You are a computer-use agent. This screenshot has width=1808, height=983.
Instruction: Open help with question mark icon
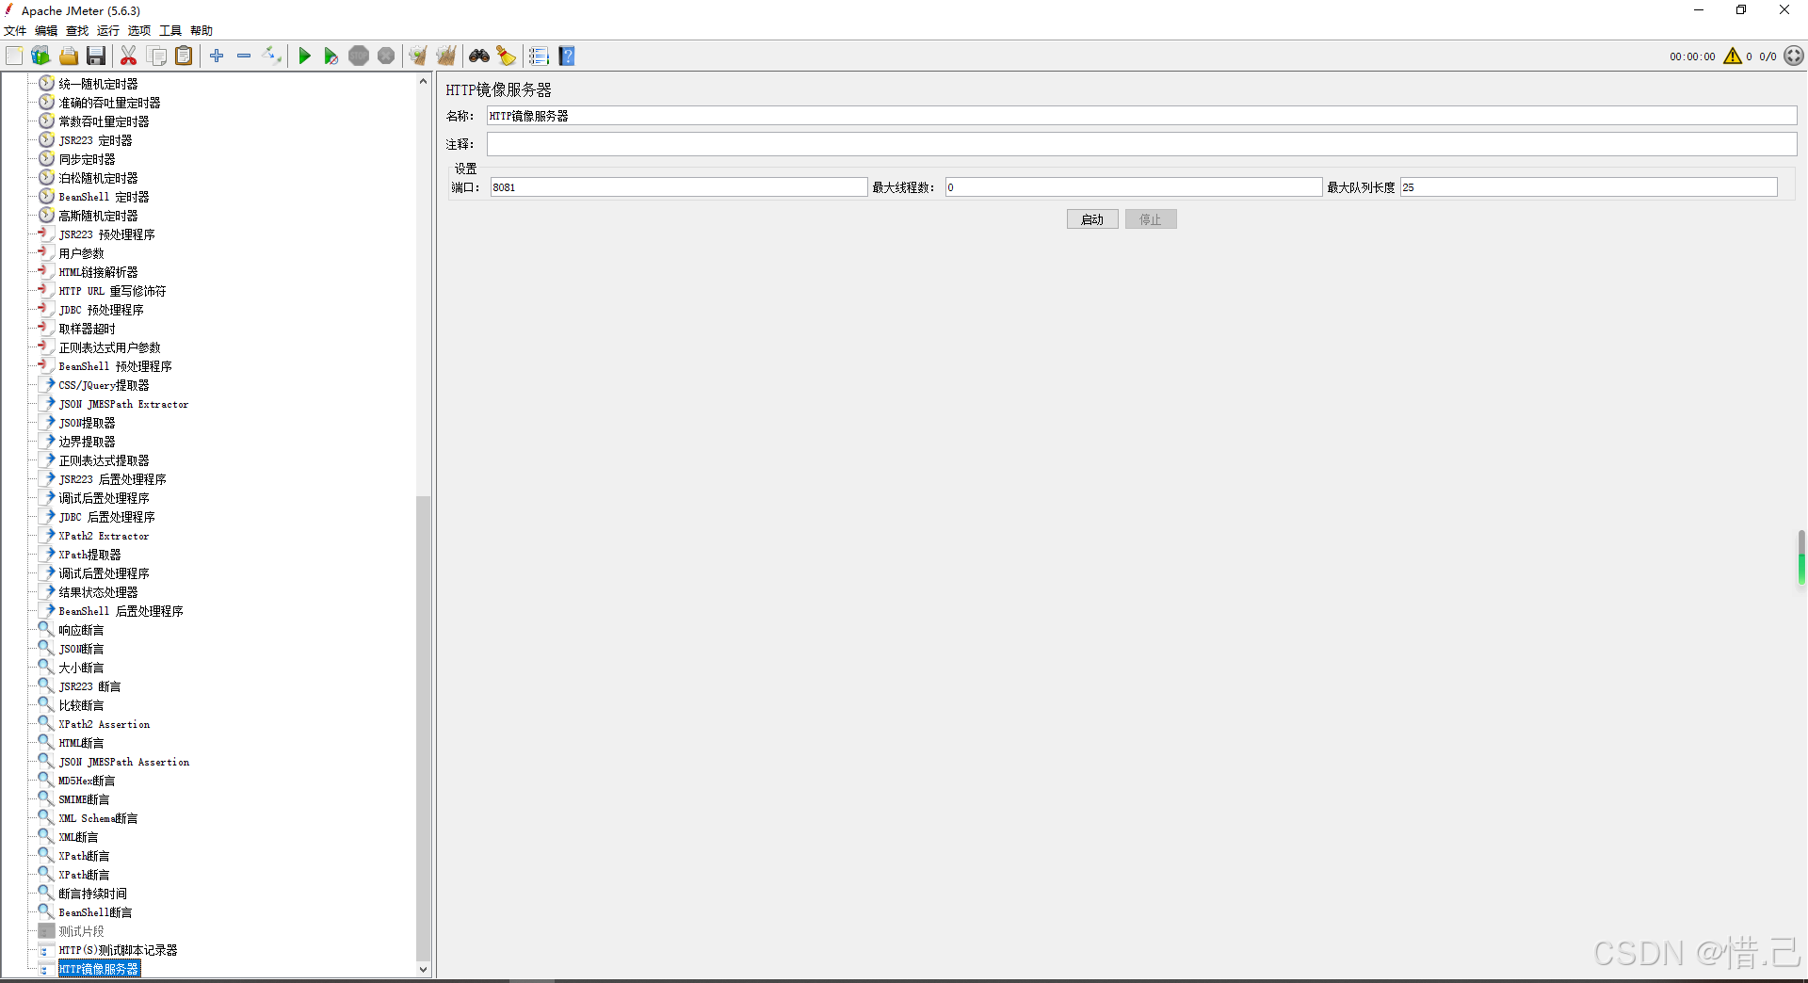(x=567, y=56)
